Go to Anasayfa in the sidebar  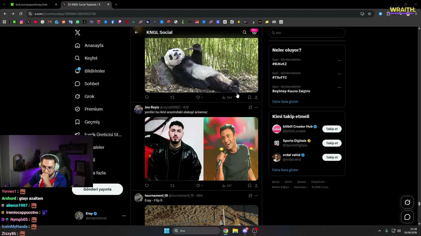tap(89, 46)
